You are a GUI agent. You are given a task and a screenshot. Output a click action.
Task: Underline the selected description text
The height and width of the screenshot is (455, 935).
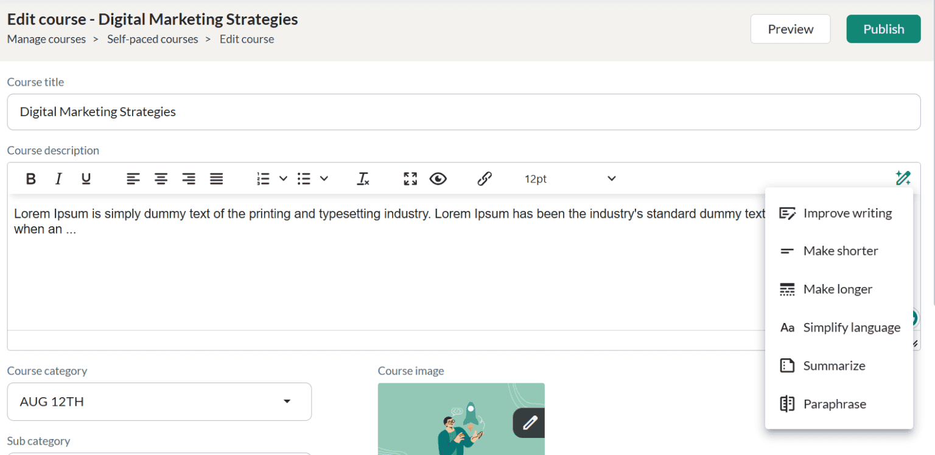(x=86, y=178)
